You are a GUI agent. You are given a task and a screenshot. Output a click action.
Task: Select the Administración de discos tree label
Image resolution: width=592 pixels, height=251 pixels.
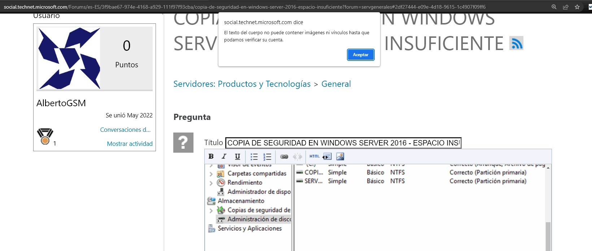click(x=259, y=219)
